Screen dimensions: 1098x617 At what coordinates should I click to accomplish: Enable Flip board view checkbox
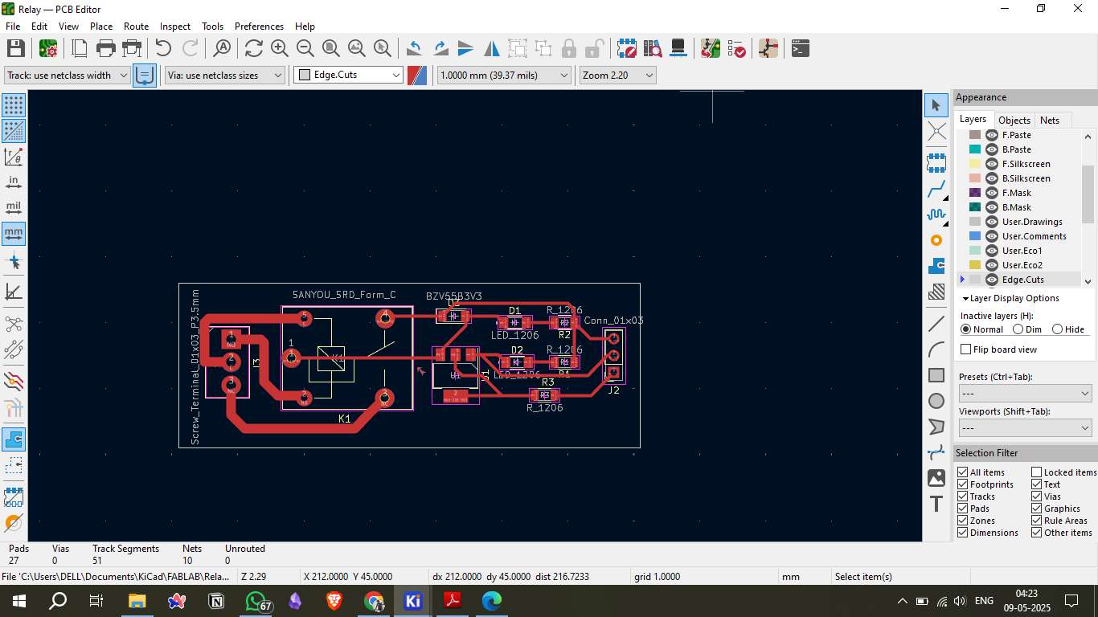pos(966,349)
